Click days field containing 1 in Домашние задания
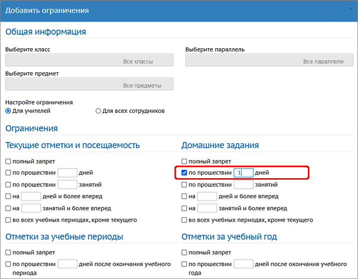 [x=243, y=173]
